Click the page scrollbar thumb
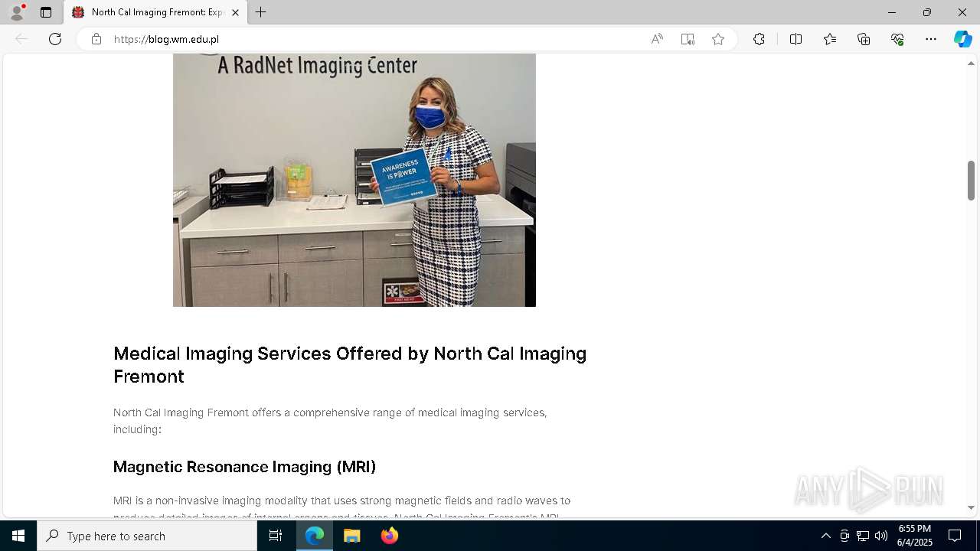This screenshot has width=980, height=551. point(971,181)
